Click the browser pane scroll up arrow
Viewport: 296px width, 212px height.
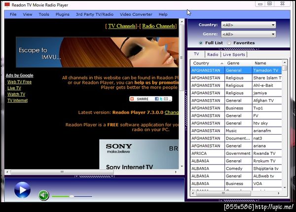182,22
